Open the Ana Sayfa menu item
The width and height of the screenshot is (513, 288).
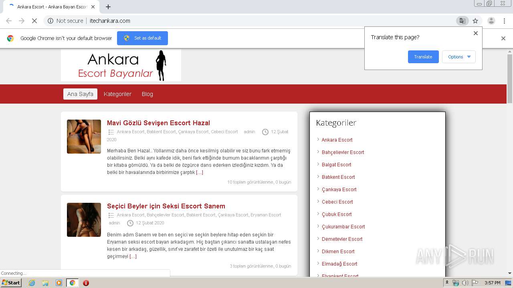click(80, 94)
